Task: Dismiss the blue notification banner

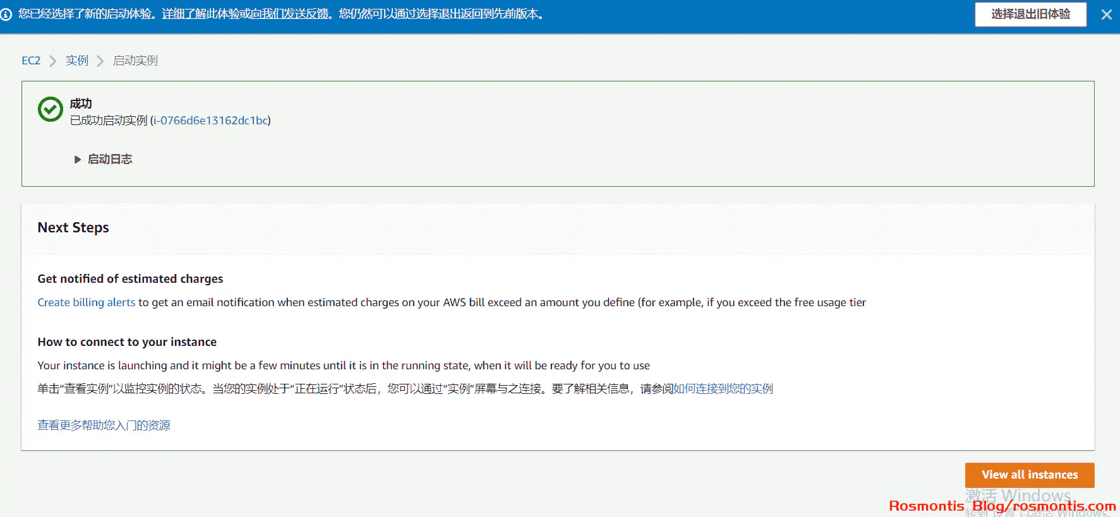Action: (x=1106, y=15)
